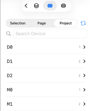This screenshot has height=111, width=90.
Task: Select the D1 device row label
Action: click(x=10, y=61)
